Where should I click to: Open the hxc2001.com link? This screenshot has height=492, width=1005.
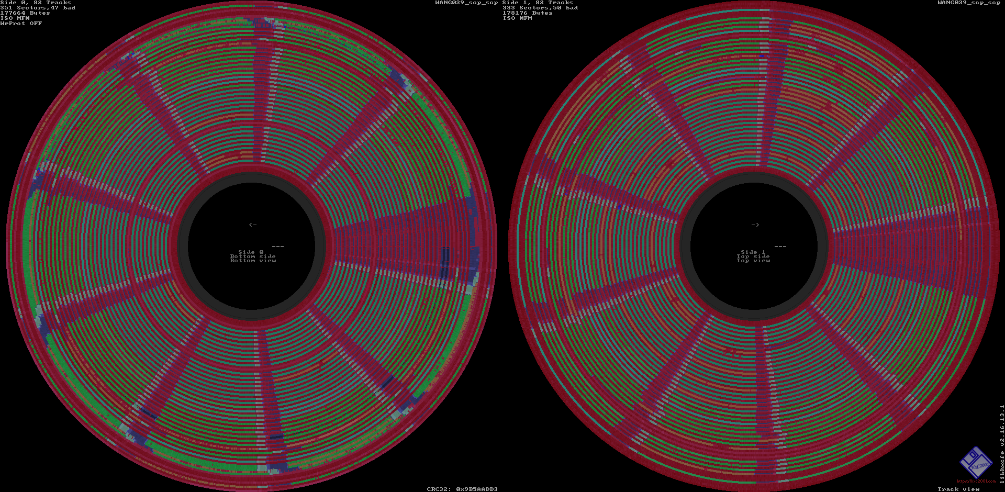[x=976, y=481]
